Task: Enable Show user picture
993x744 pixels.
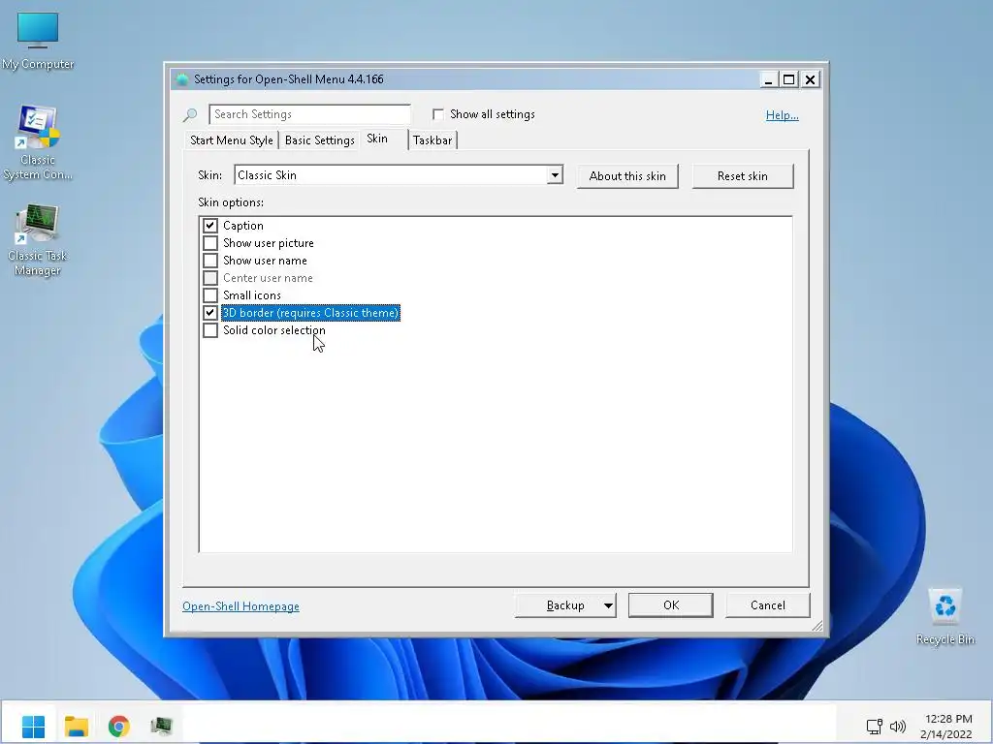Action: coord(210,243)
